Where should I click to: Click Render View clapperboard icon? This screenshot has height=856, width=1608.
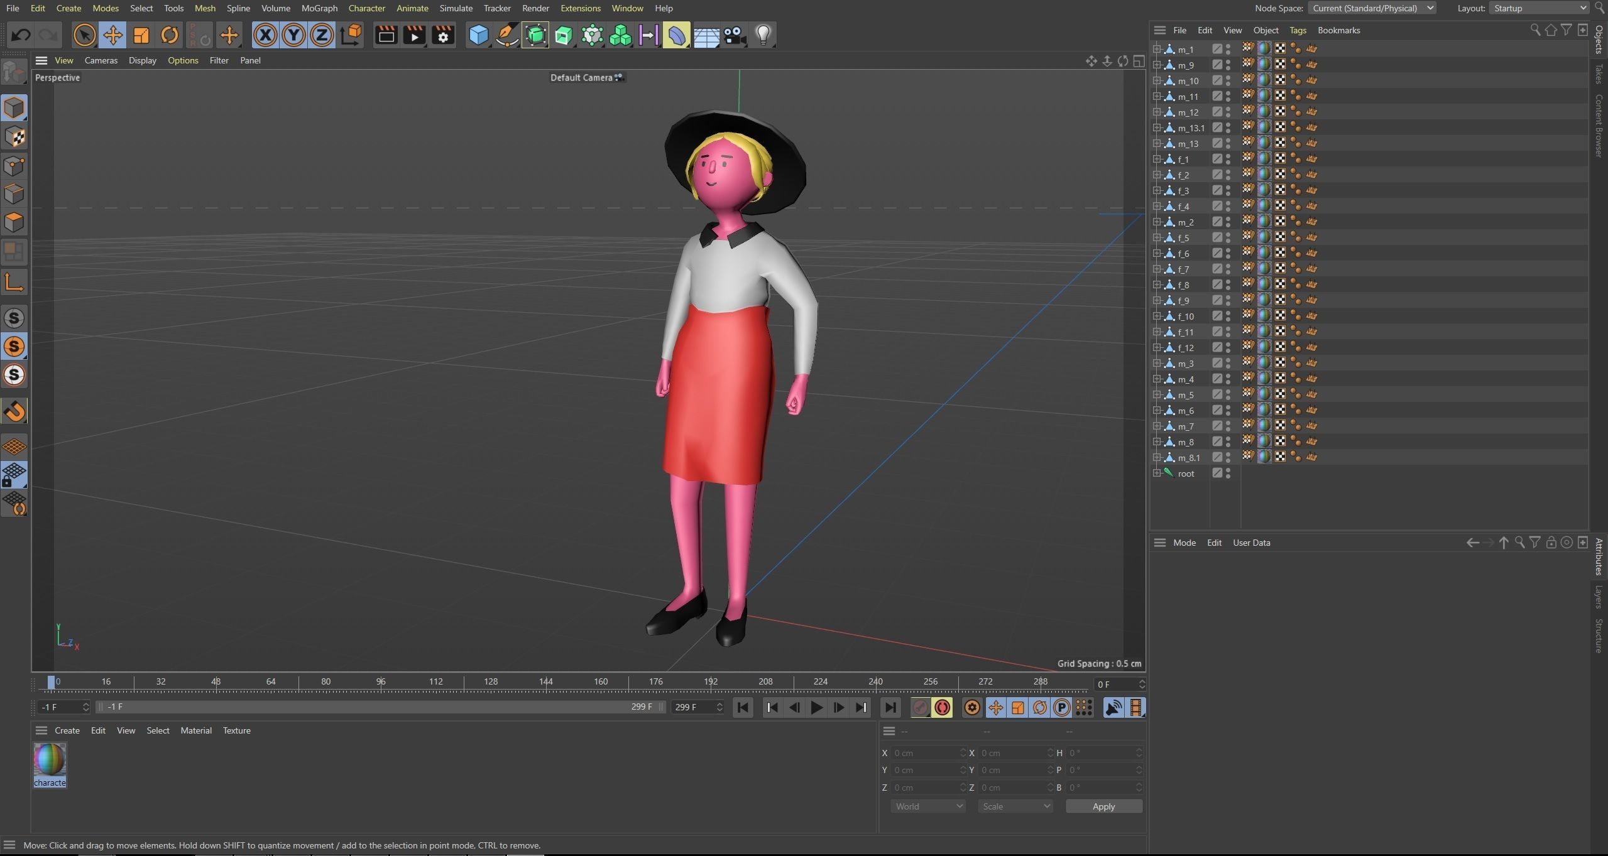click(x=386, y=35)
